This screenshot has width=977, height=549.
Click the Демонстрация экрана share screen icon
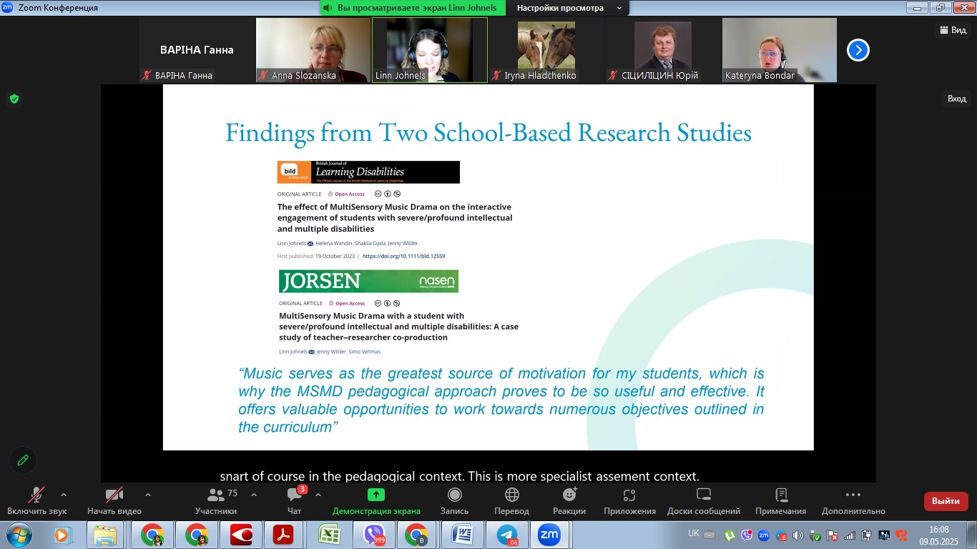click(x=376, y=495)
